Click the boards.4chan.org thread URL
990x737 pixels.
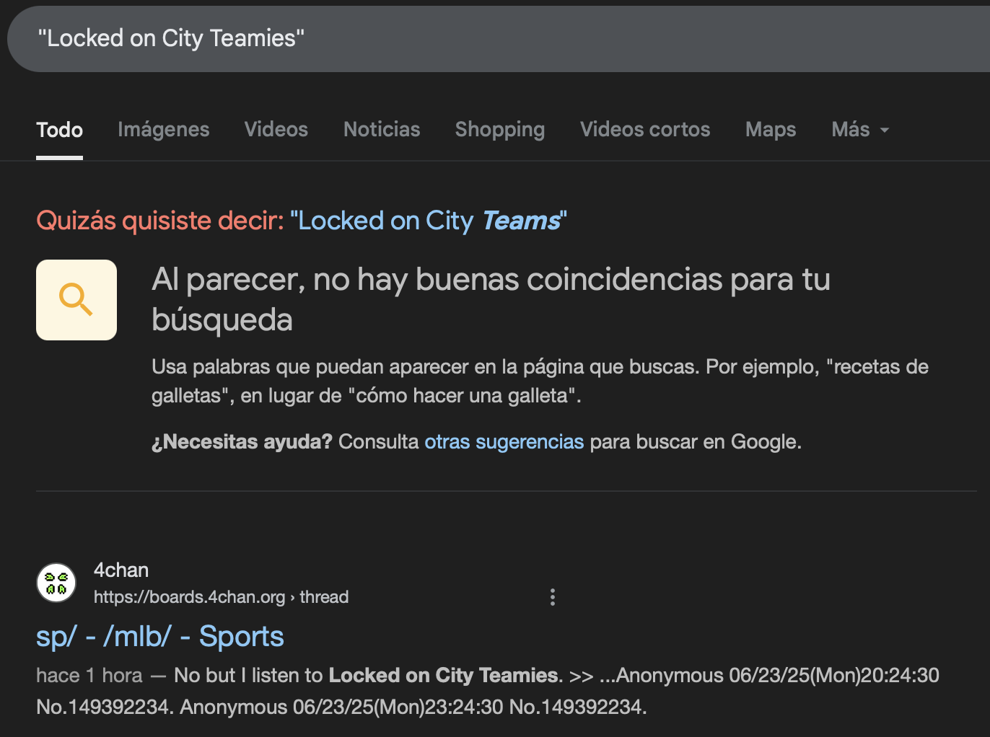point(221,597)
